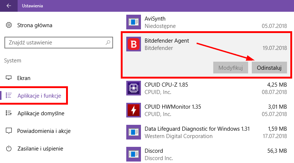Image resolution: width=294 pixels, height=163 pixels.
Task: Select Data Lifeguard Diagnostic for Windows 1.31
Action: coord(197,129)
